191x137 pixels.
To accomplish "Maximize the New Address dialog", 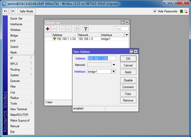I will click(x=131, y=52).
